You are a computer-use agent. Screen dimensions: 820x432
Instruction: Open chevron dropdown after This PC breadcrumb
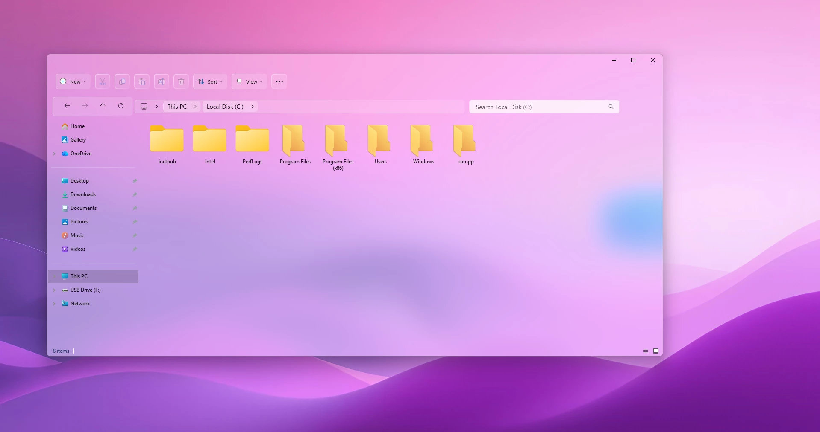click(x=195, y=107)
